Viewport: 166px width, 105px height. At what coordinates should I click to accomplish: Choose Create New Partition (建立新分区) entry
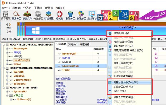point(130,33)
